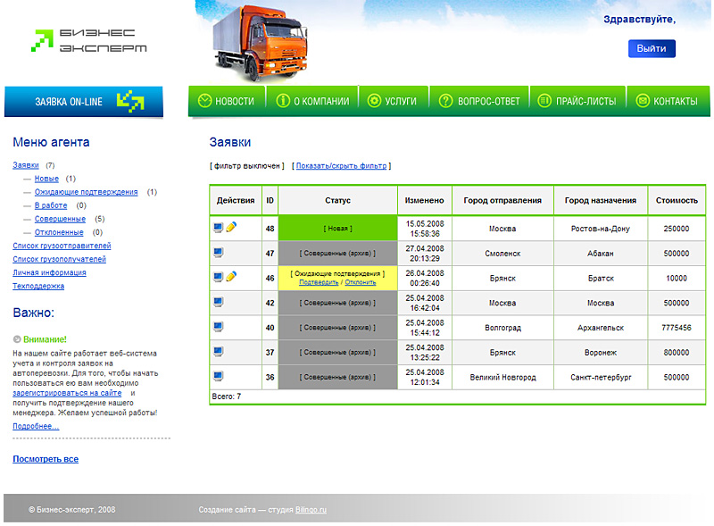The image size is (714, 526).
Task: Click the Заявка ON-LINE banner button
Action: [84, 102]
